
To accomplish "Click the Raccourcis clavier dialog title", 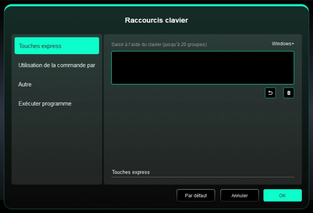I will [156, 20].
